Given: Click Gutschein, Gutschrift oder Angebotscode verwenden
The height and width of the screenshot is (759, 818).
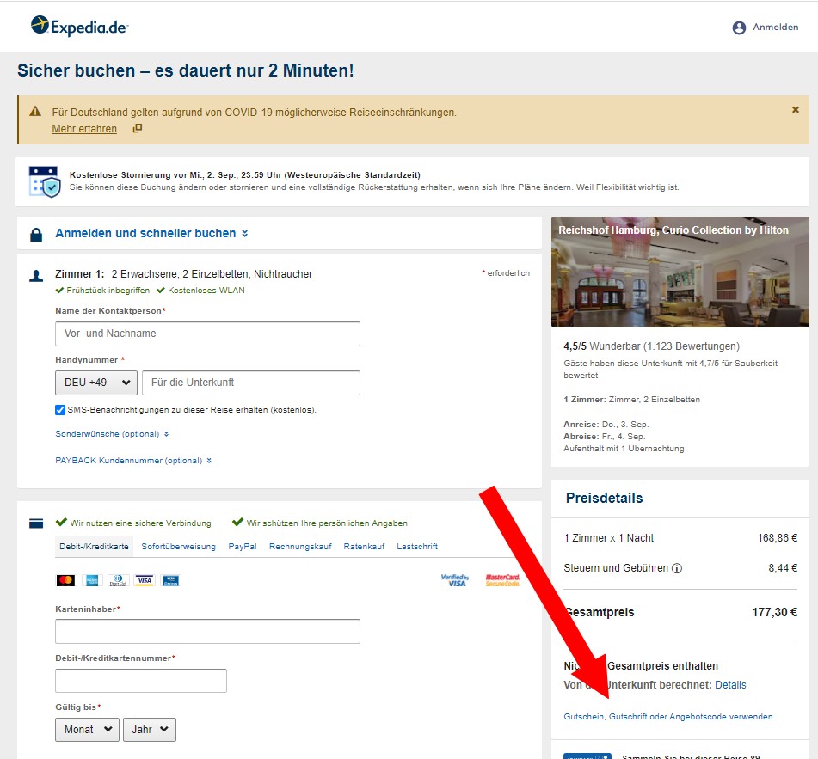Looking at the screenshot, I should (667, 717).
